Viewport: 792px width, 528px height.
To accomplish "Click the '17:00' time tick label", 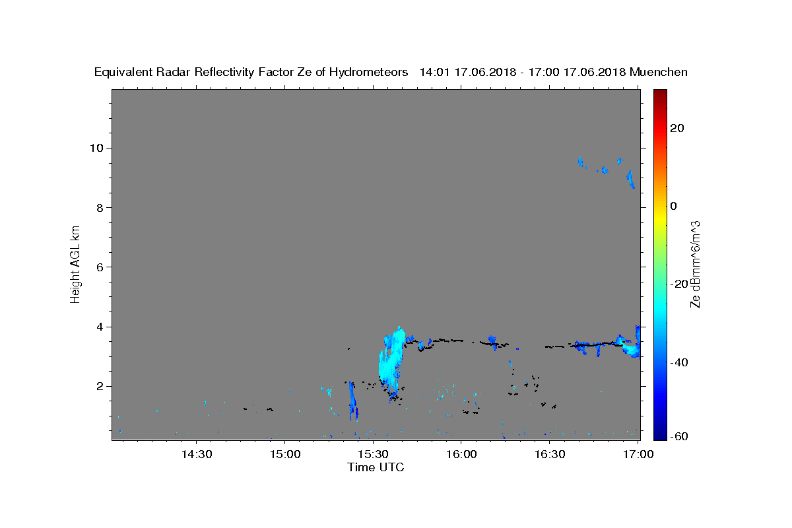I will [638, 454].
